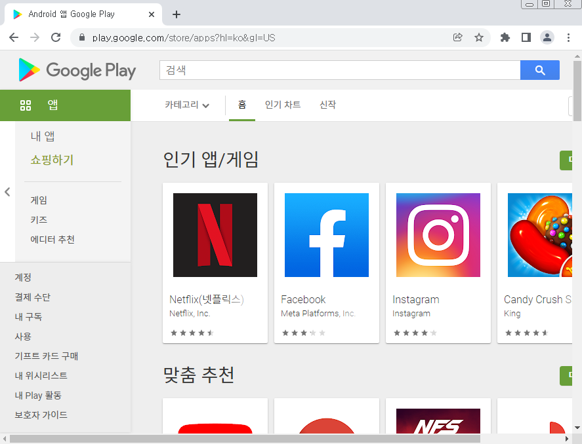The width and height of the screenshot is (582, 444).
Task: Open the NFS game thumbnail
Action: click(x=438, y=421)
